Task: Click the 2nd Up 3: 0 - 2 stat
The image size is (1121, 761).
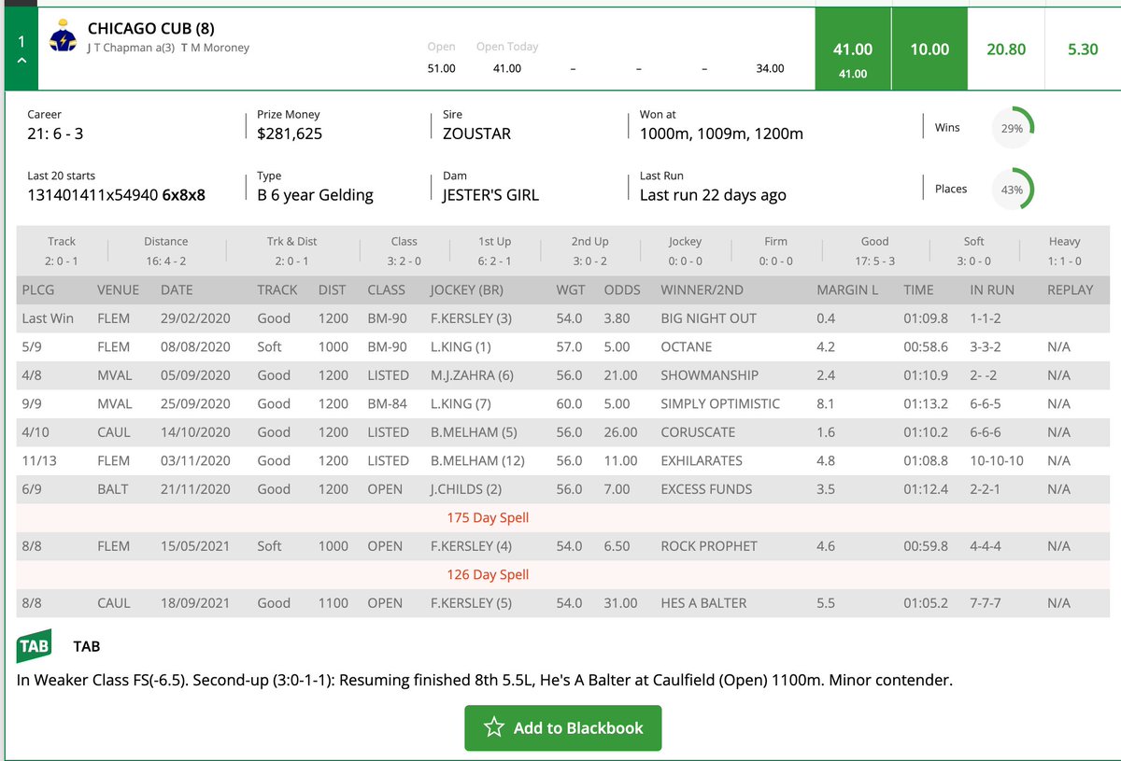Action: 589,251
